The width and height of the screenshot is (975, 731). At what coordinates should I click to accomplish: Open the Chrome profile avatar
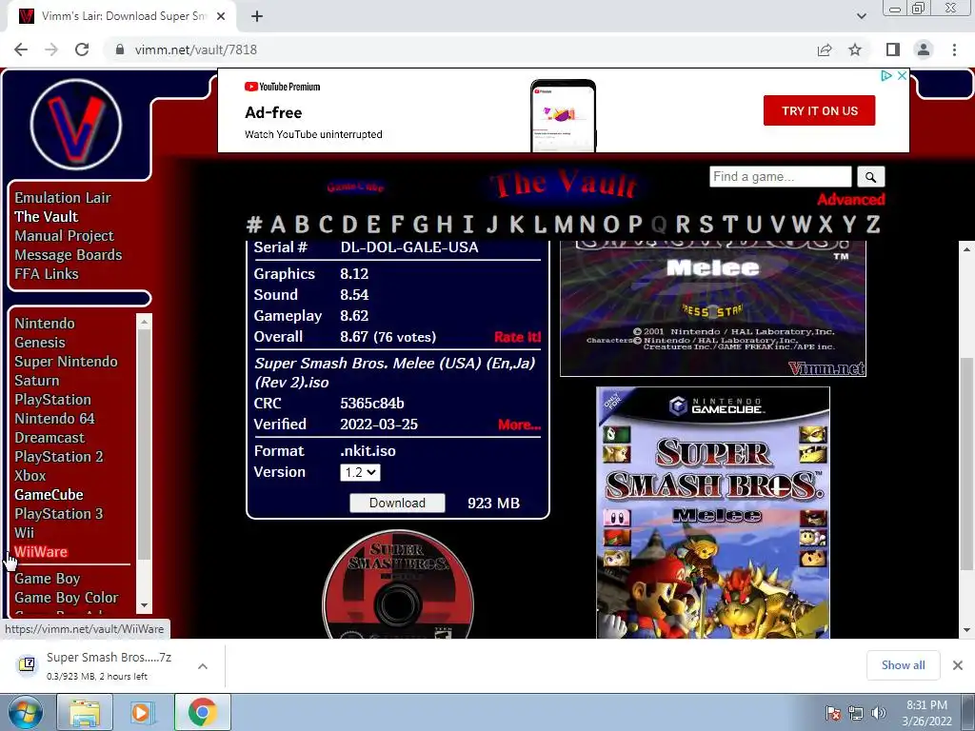pos(924,49)
